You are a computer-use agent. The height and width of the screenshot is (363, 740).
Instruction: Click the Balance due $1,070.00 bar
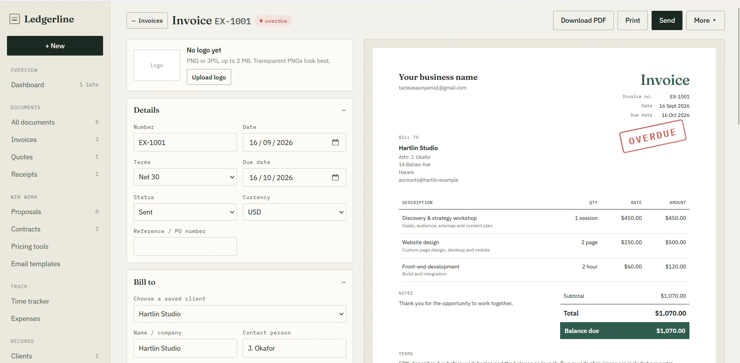(625, 331)
